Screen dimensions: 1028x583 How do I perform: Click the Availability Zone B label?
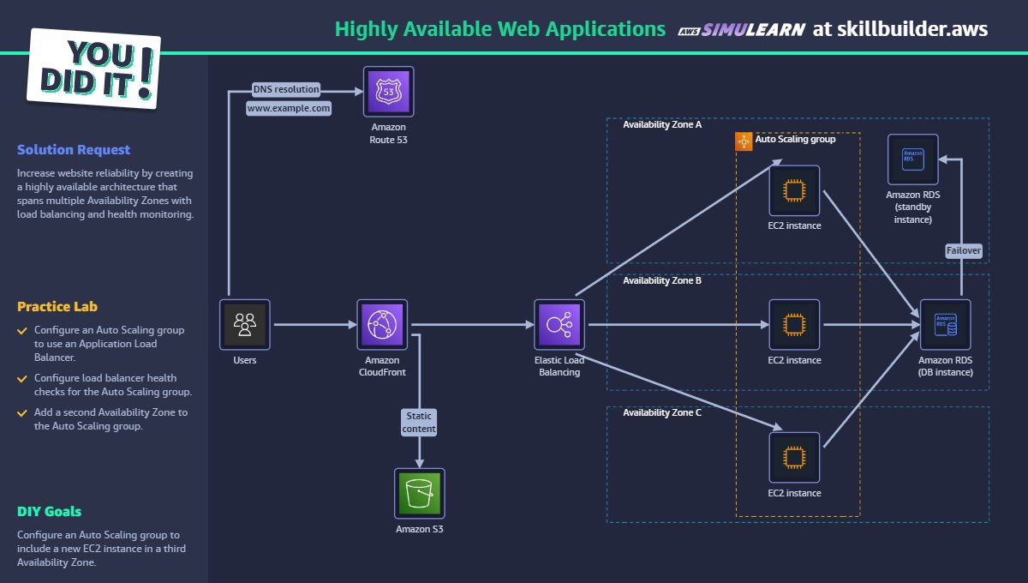(662, 280)
